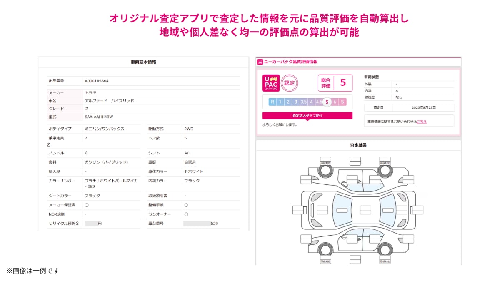Screen dimensions: 500x281
Task: Click the round 認定 certification stamp
Action: pyautogui.click(x=289, y=83)
